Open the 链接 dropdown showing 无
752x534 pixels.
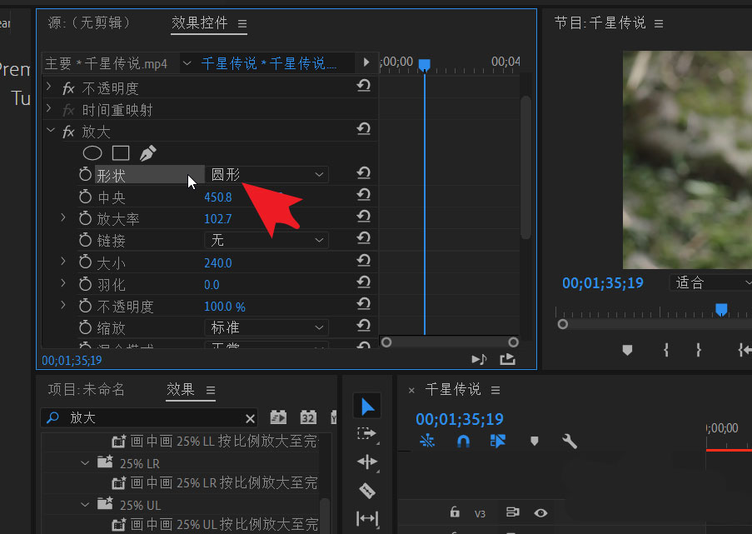[x=266, y=240]
